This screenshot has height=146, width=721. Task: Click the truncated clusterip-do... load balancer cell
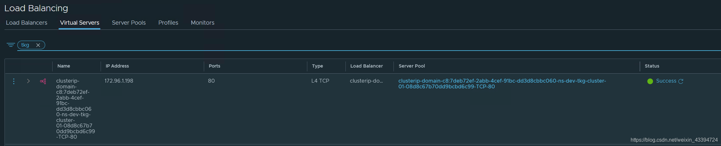(366, 81)
